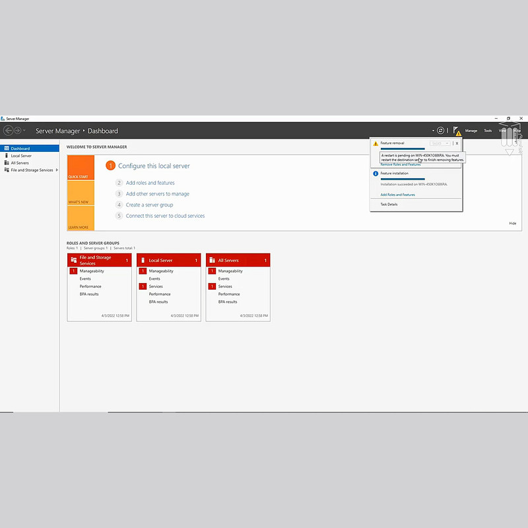The height and width of the screenshot is (528, 528).
Task: Click the orange step 1 circle
Action: [x=110, y=166]
